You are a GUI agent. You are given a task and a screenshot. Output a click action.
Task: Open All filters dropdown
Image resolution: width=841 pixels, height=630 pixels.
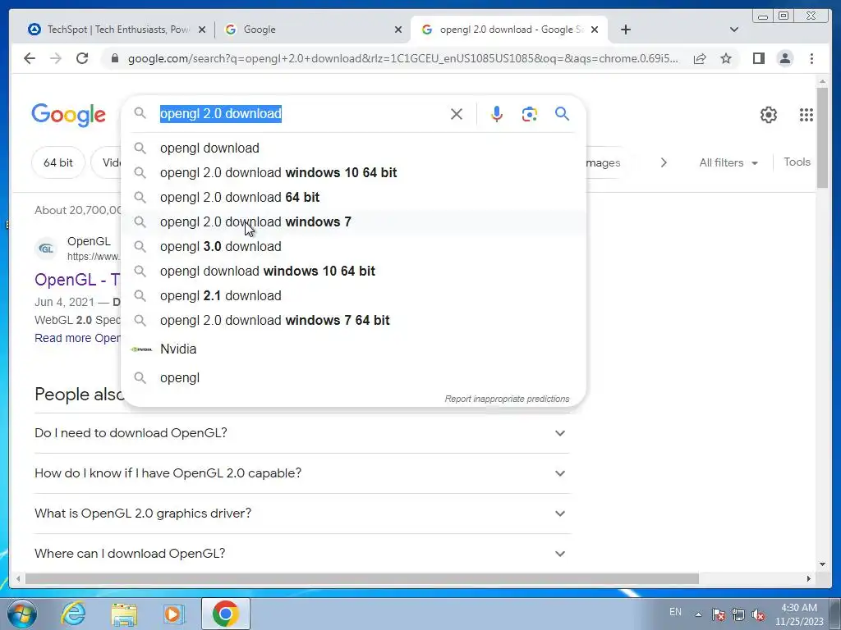click(728, 162)
